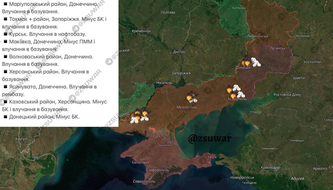
Task: Click the Ростов-на-Дону city label
Action: click(287, 95)
